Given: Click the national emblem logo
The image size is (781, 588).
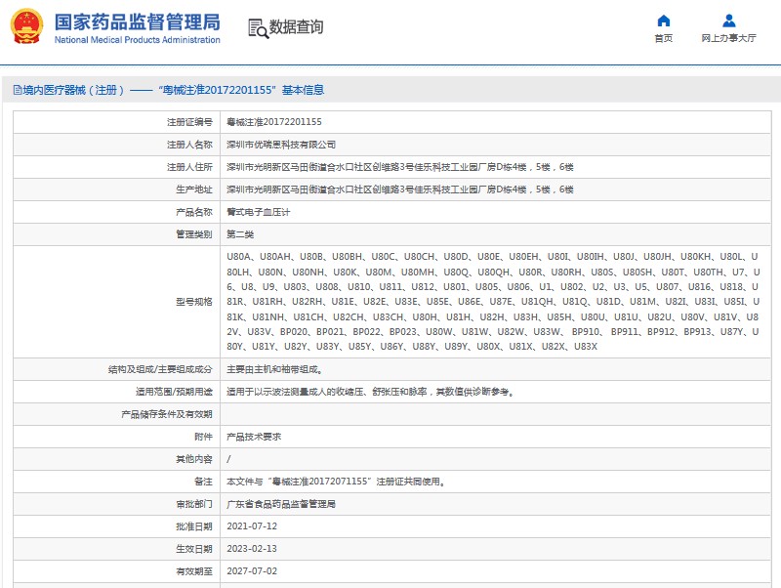Looking at the screenshot, I should click(x=26, y=26).
